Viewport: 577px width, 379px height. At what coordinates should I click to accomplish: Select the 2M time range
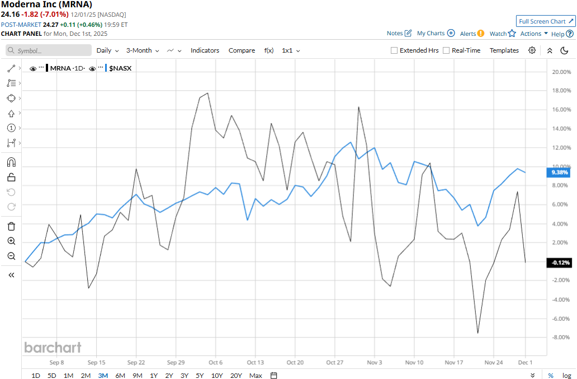point(86,375)
